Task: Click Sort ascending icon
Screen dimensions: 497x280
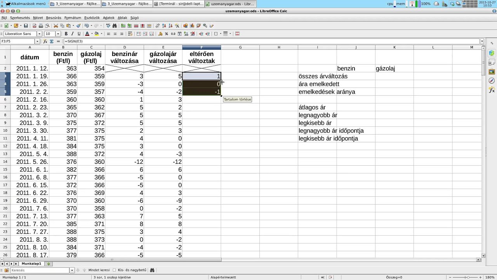Action: (x=164, y=26)
